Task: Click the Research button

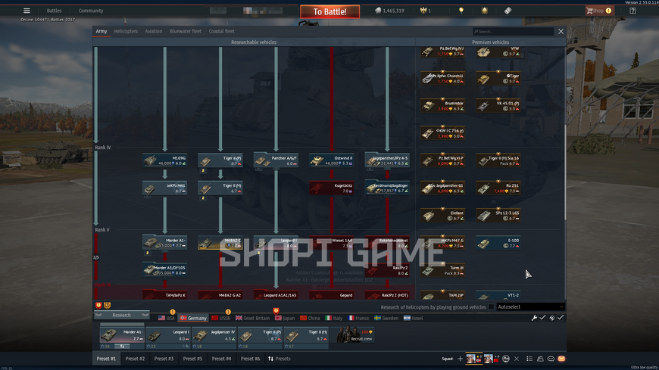Action: point(121,315)
